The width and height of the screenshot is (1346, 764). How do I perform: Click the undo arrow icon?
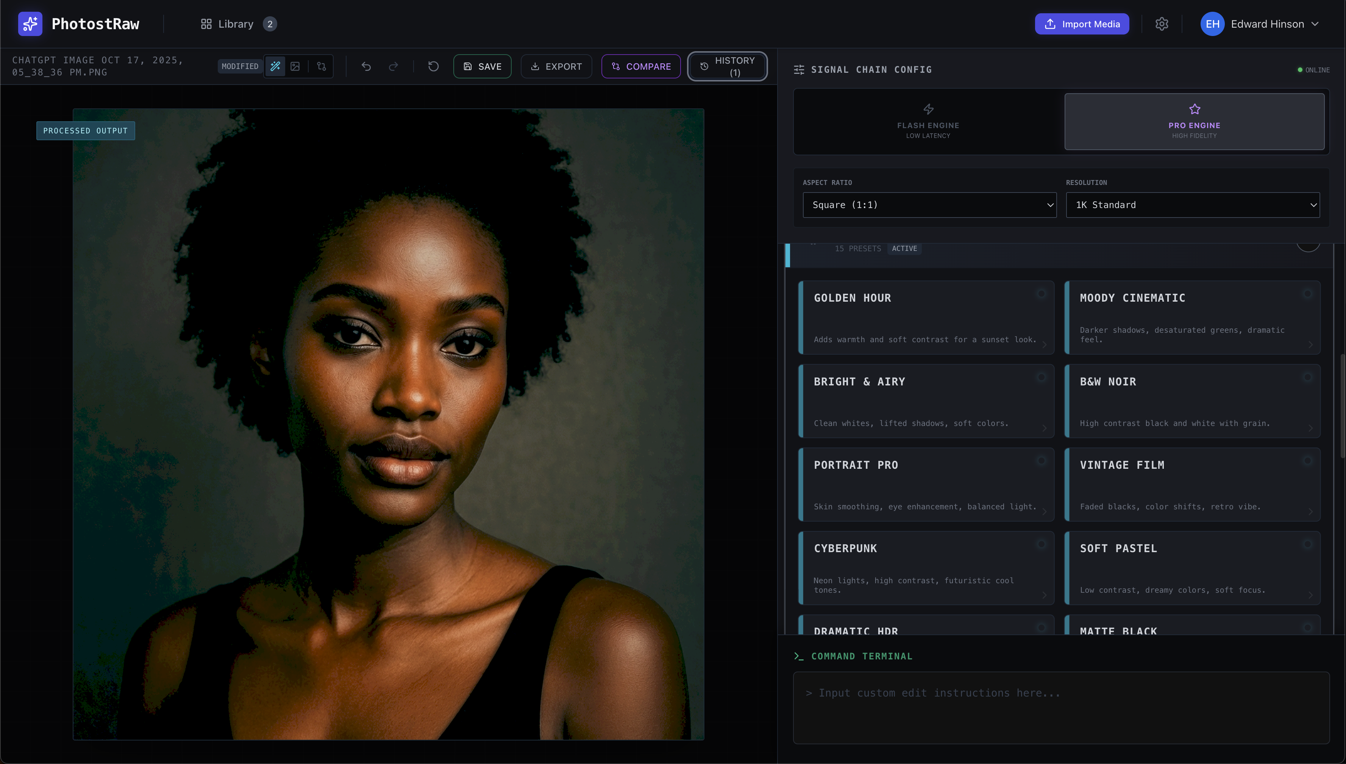click(x=366, y=66)
